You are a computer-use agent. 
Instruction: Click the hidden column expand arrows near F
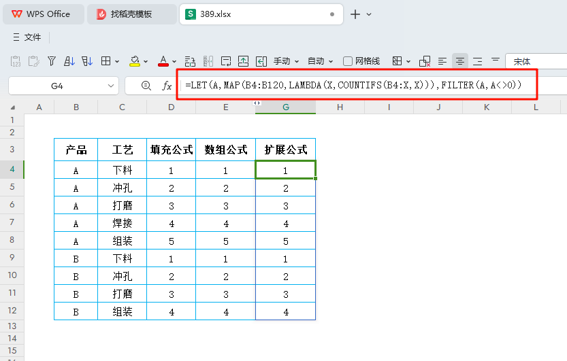pos(257,103)
